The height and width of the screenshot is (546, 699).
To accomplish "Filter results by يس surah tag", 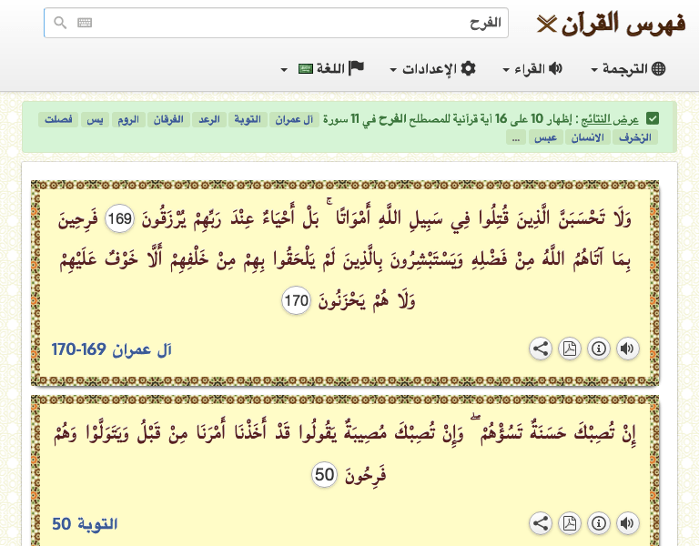I will [95, 119].
